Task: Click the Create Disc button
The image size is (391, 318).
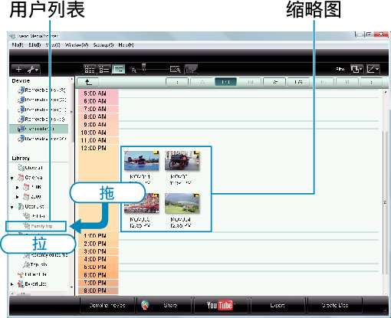Action: (x=335, y=305)
